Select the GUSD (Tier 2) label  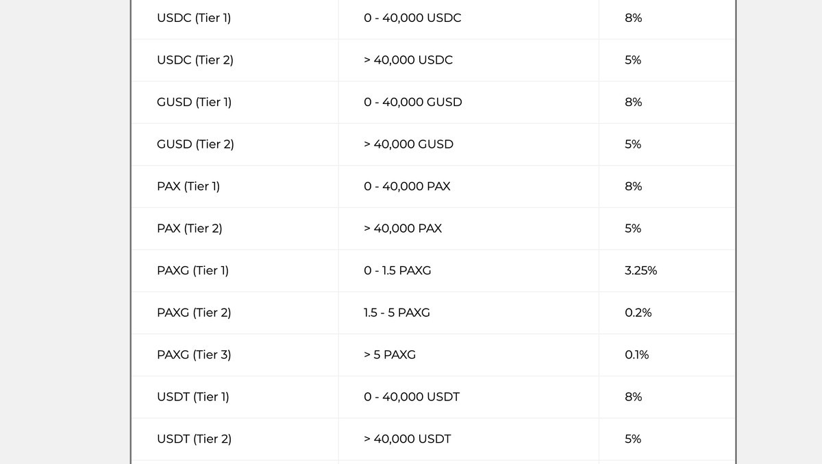click(195, 144)
